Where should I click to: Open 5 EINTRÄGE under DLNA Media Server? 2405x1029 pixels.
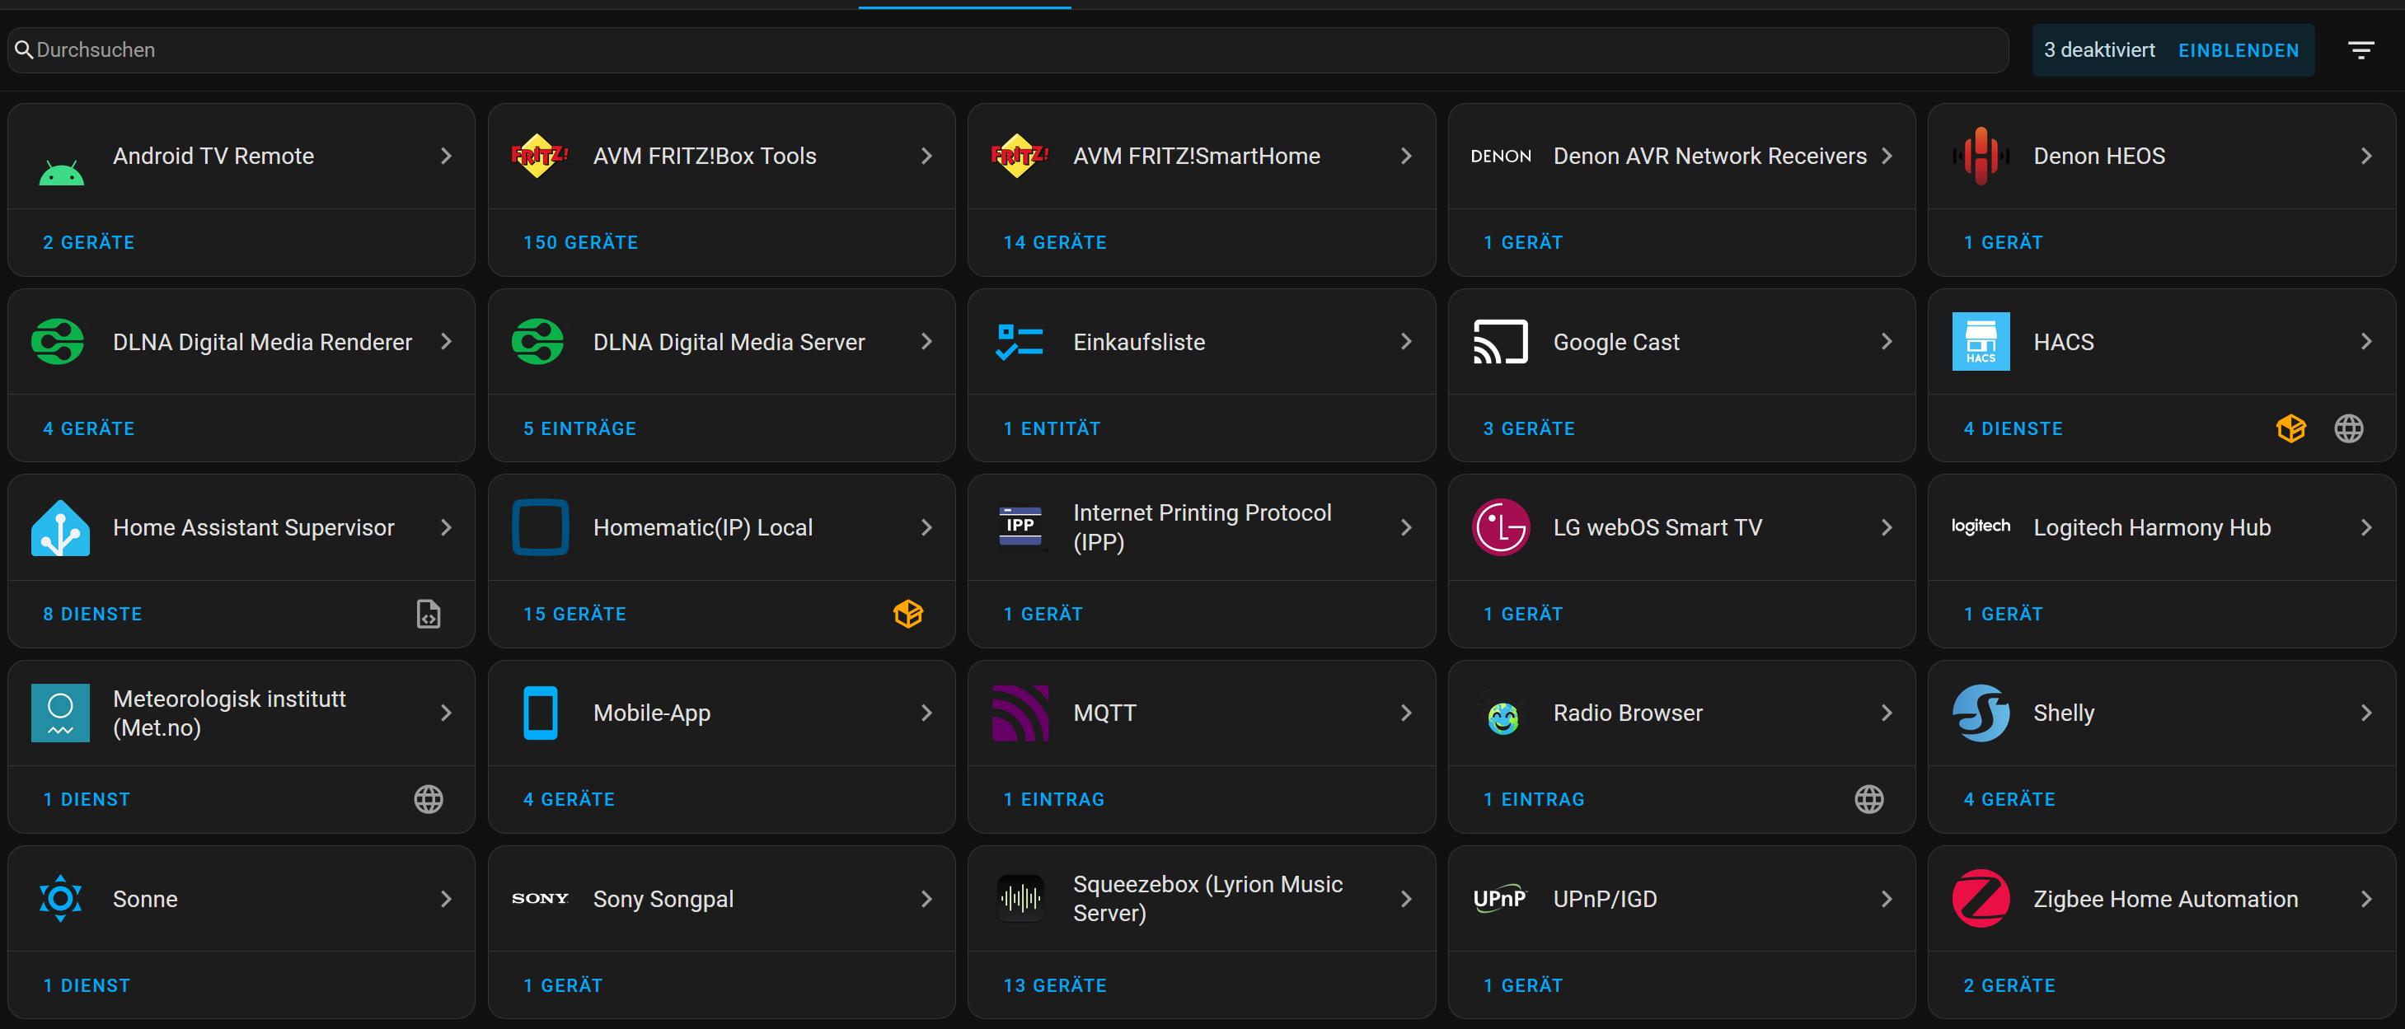(579, 428)
